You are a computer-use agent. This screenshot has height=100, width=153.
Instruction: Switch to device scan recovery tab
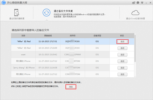pyautogui.click(x=17, y=14)
